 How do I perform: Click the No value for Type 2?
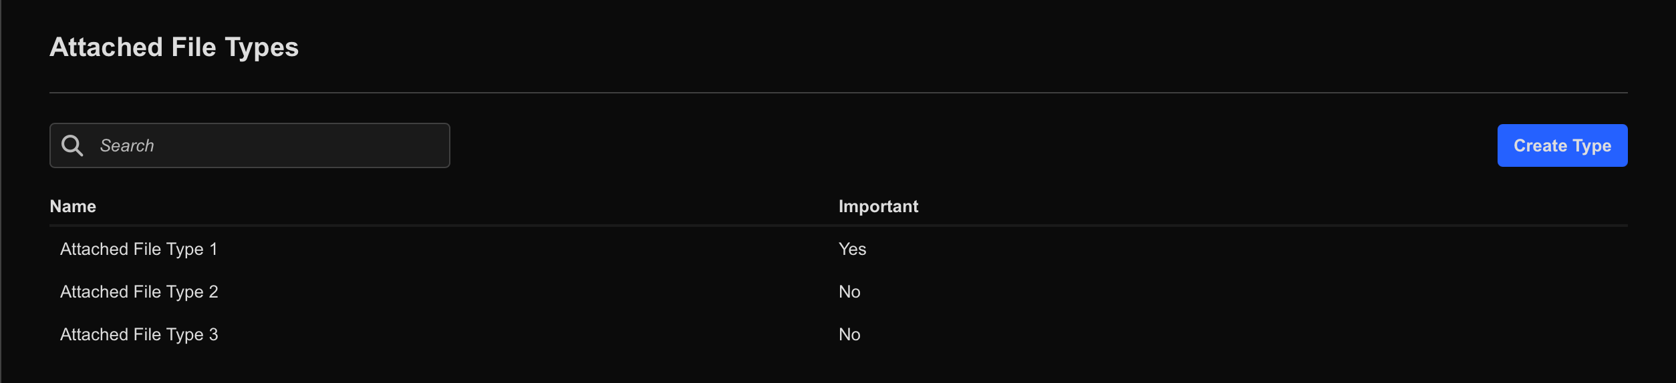pos(849,292)
